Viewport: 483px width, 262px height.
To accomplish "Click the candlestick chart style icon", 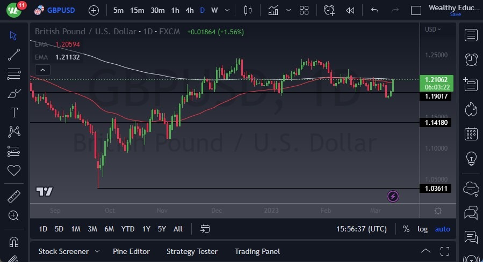I will pos(248,10).
